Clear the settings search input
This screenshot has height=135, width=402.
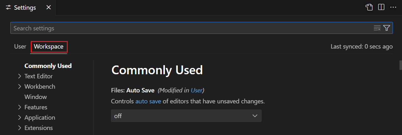(377, 28)
